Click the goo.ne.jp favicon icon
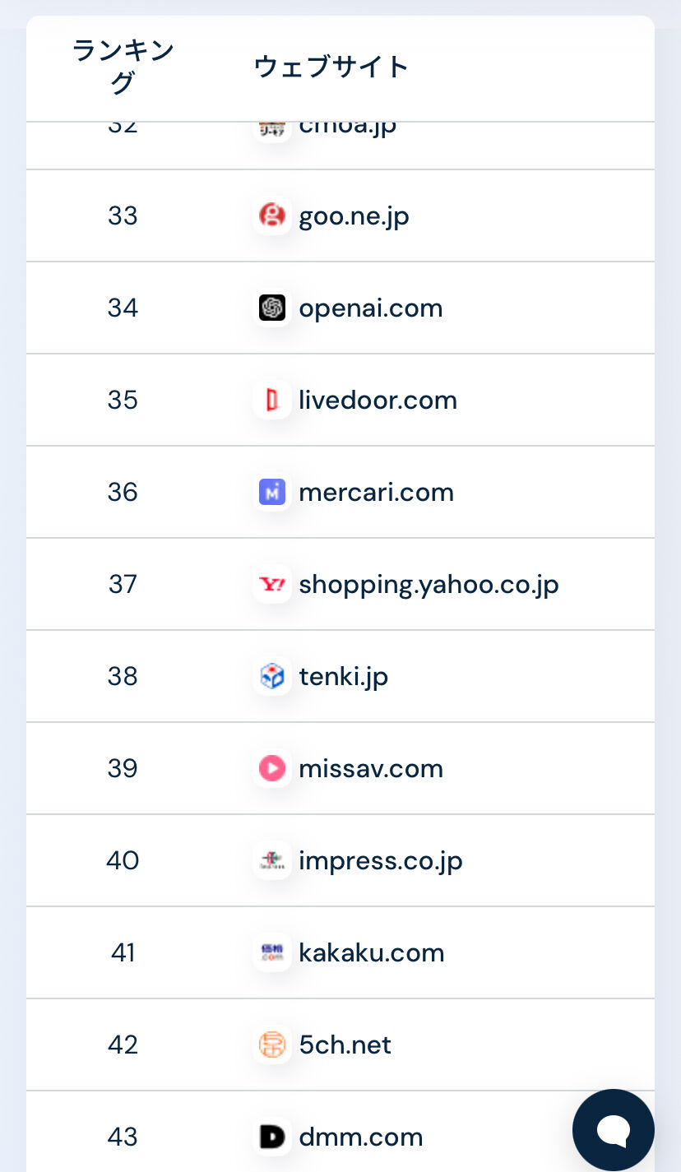The image size is (681, 1172). pos(271,216)
